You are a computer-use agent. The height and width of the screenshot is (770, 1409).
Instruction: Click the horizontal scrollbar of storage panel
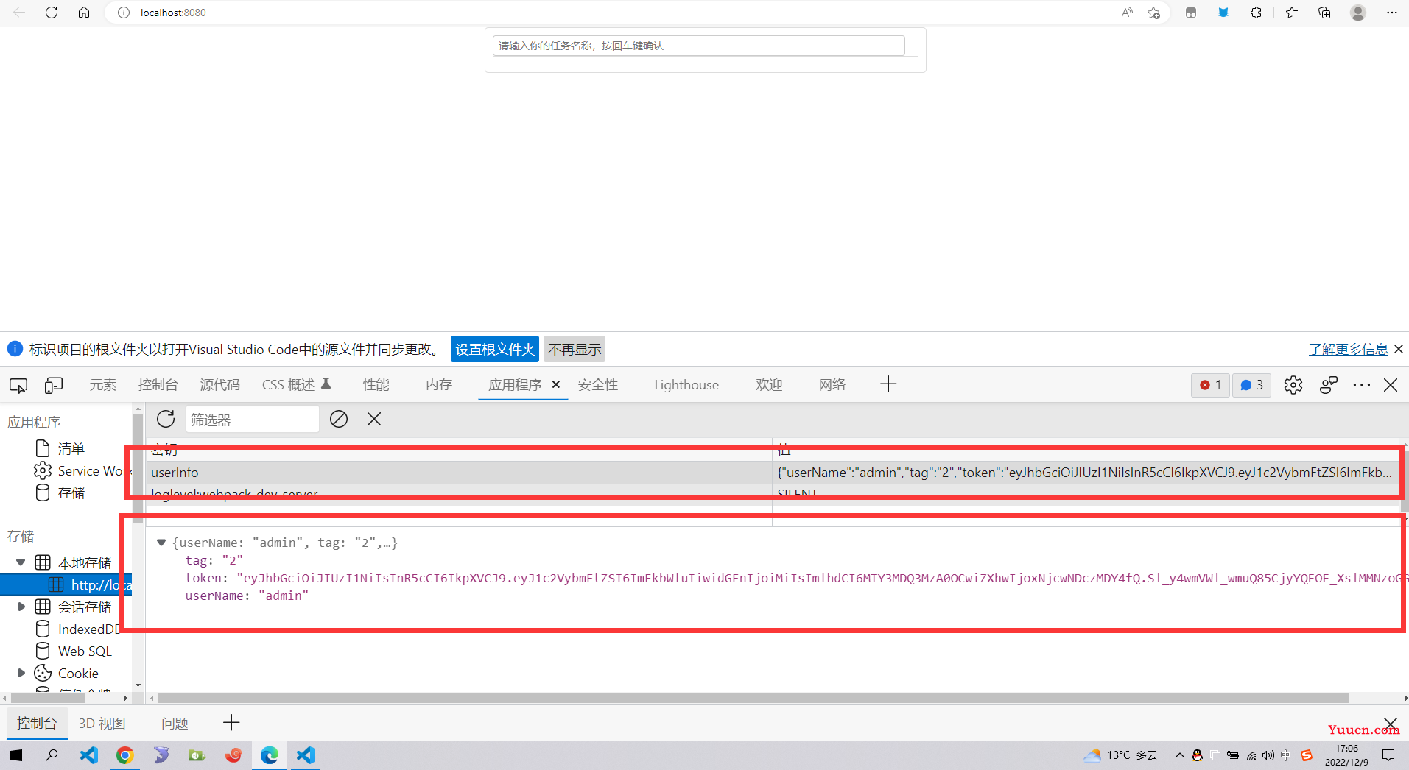coord(753,698)
